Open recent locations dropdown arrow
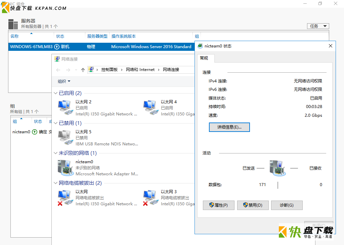The width and height of the screenshot is (344, 245). click(76, 70)
